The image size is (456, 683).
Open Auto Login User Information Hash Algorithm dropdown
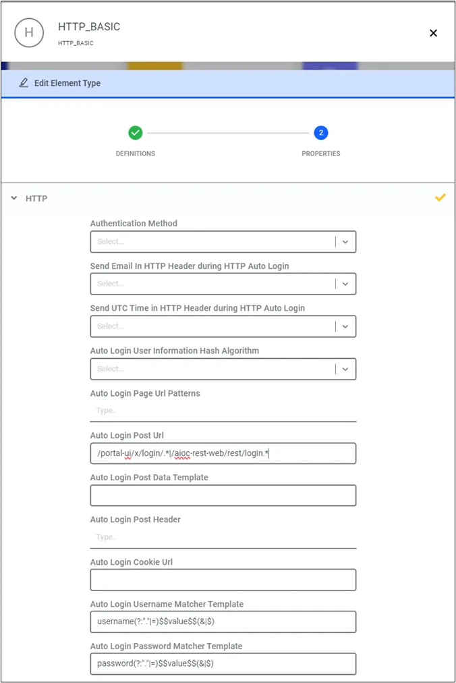click(223, 369)
